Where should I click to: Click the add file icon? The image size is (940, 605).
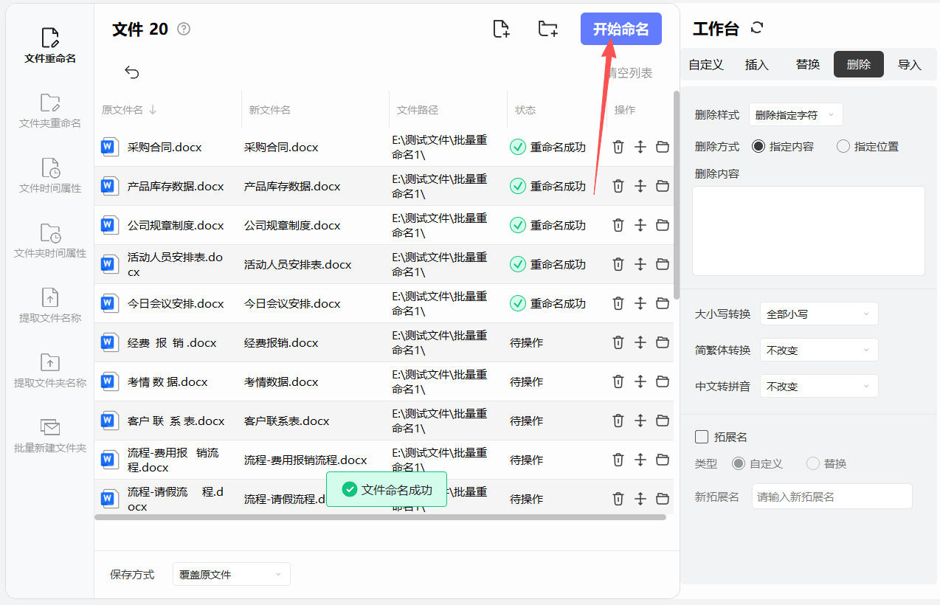click(501, 30)
